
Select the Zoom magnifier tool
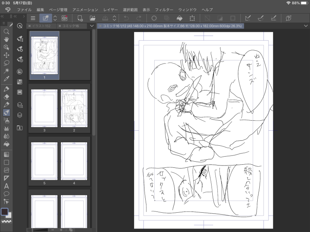tap(6, 32)
